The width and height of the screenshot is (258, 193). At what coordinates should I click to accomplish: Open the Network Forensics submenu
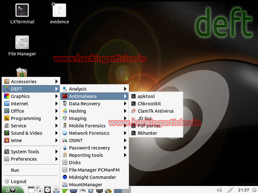pyautogui.click(x=94, y=133)
